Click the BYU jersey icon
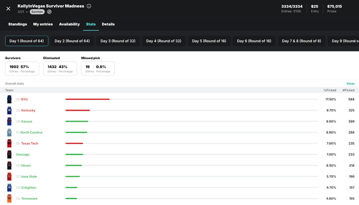The image size is (359, 205). 9,99
